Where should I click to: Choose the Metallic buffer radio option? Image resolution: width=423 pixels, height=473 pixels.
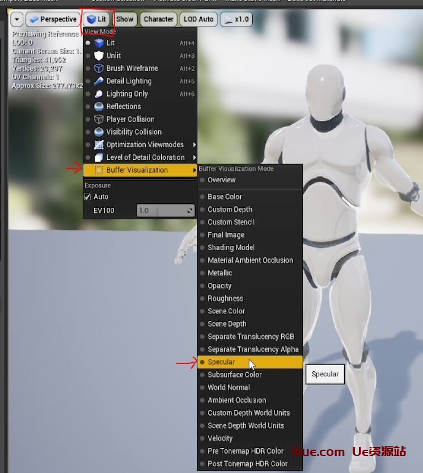(x=203, y=273)
